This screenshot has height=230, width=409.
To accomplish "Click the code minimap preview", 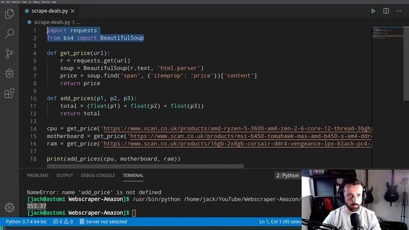I will (x=388, y=33).
